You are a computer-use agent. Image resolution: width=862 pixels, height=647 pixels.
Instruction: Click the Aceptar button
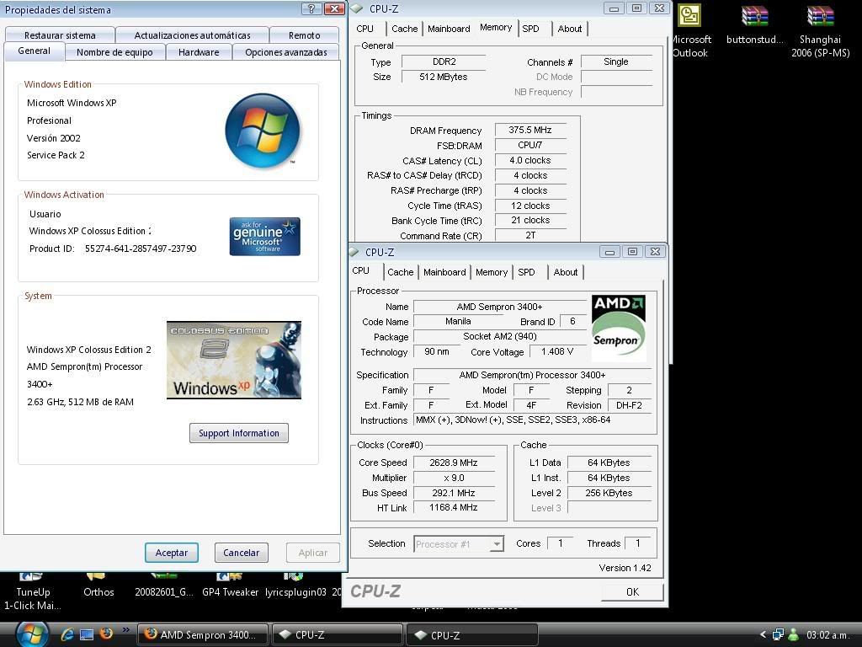172,553
